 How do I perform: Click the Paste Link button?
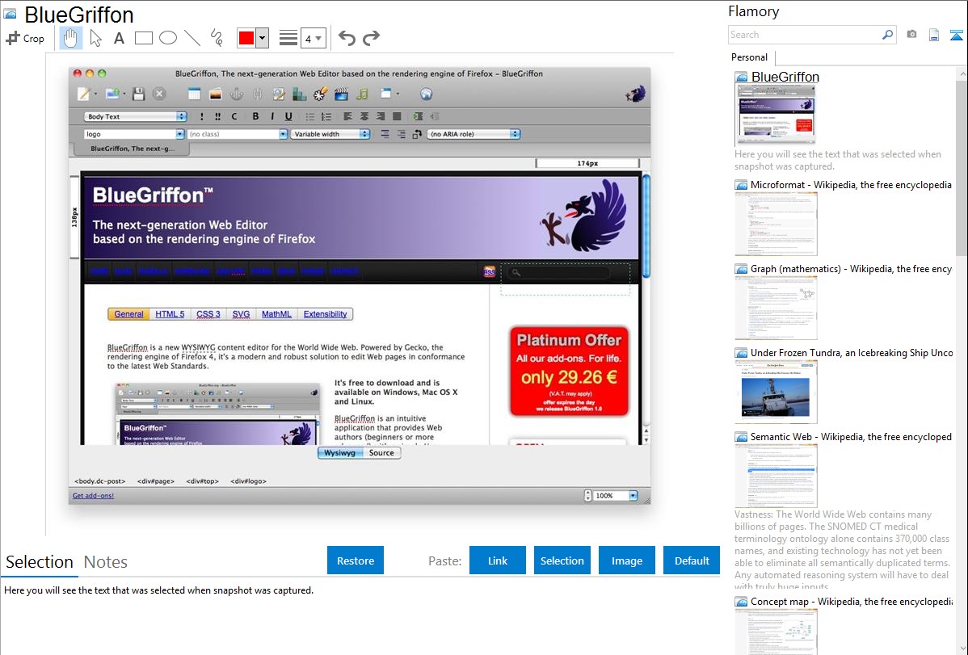click(x=498, y=561)
